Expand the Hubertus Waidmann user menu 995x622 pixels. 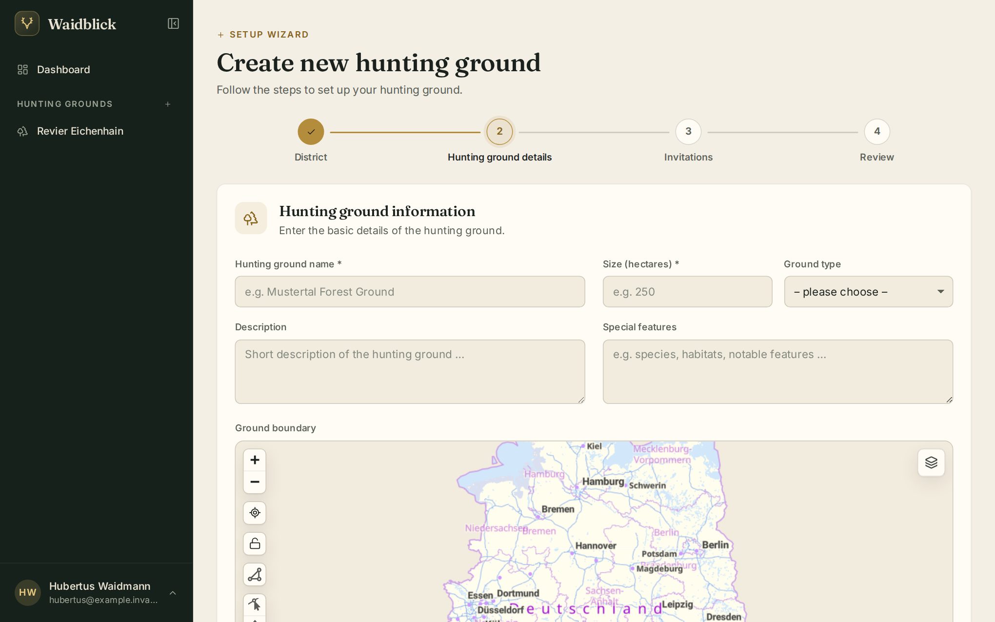173,593
